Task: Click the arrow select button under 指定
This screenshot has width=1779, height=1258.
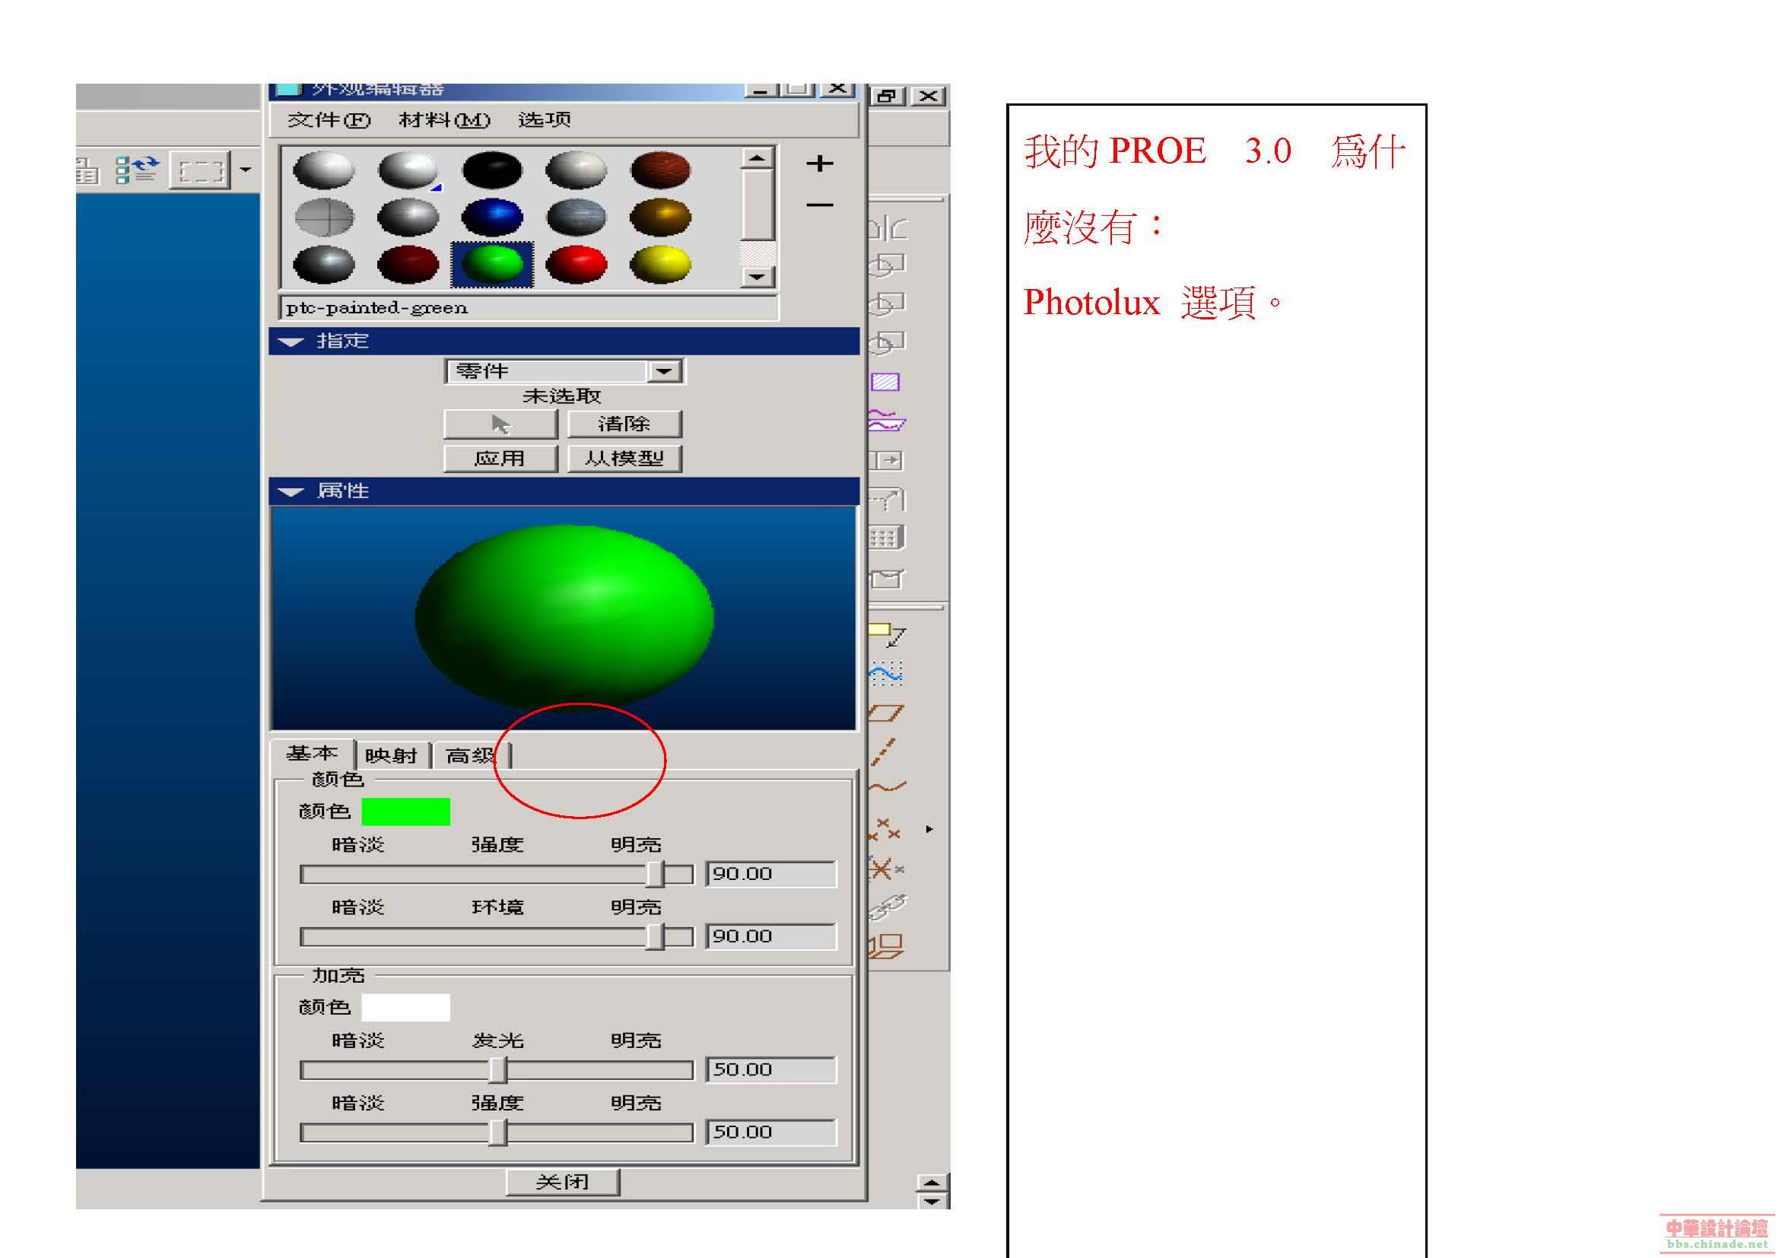Action: pyautogui.click(x=500, y=424)
